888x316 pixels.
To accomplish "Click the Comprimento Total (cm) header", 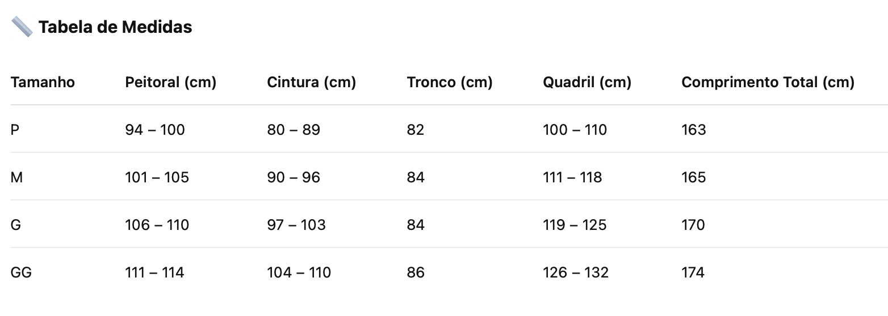I will point(768,82).
